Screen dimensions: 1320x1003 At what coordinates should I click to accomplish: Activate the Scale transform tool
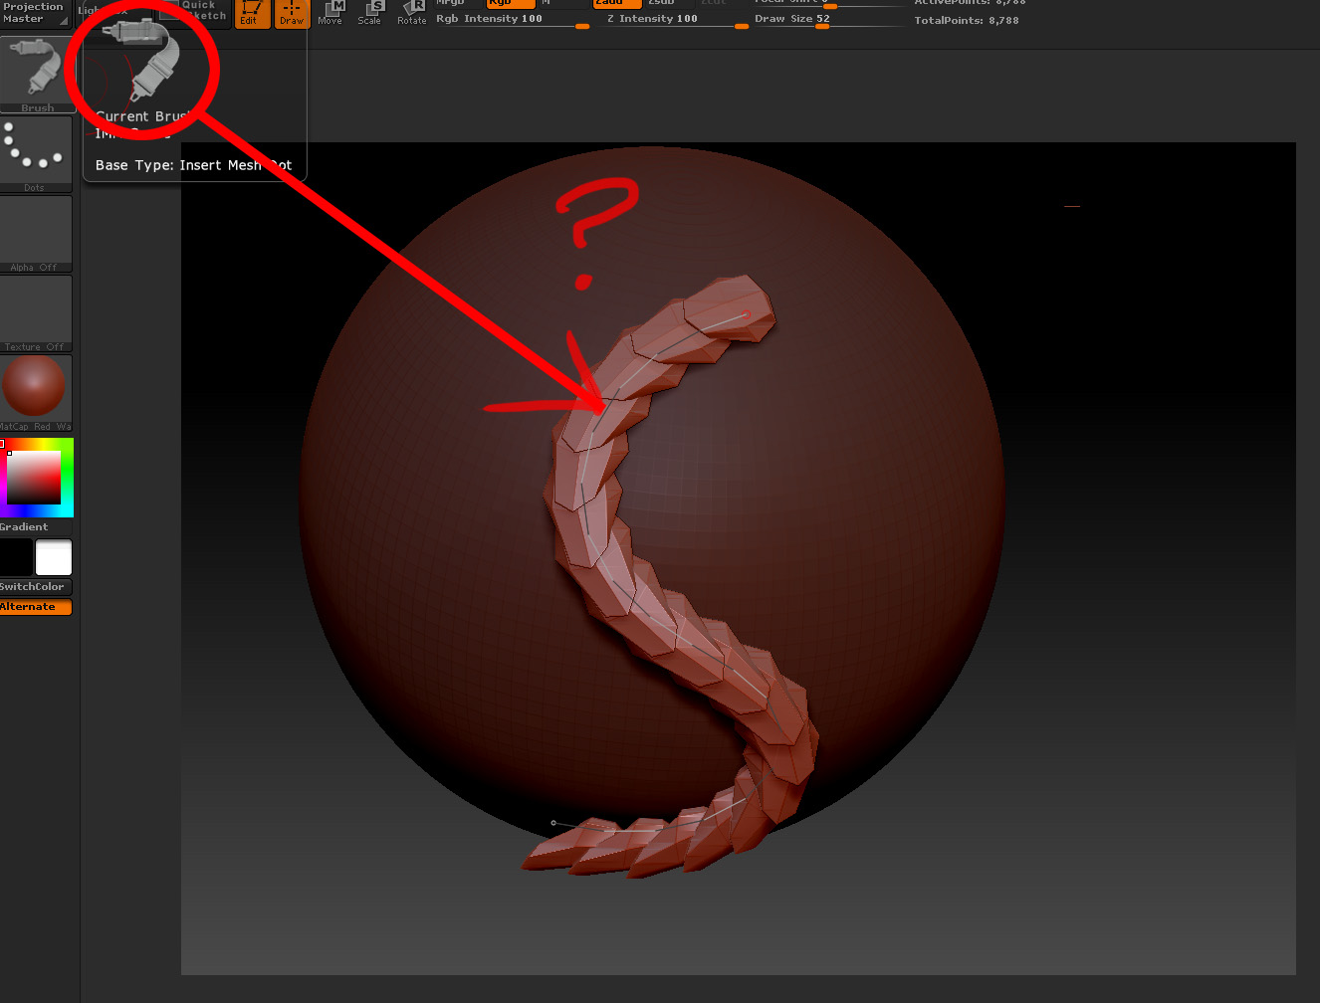pyautogui.click(x=369, y=14)
